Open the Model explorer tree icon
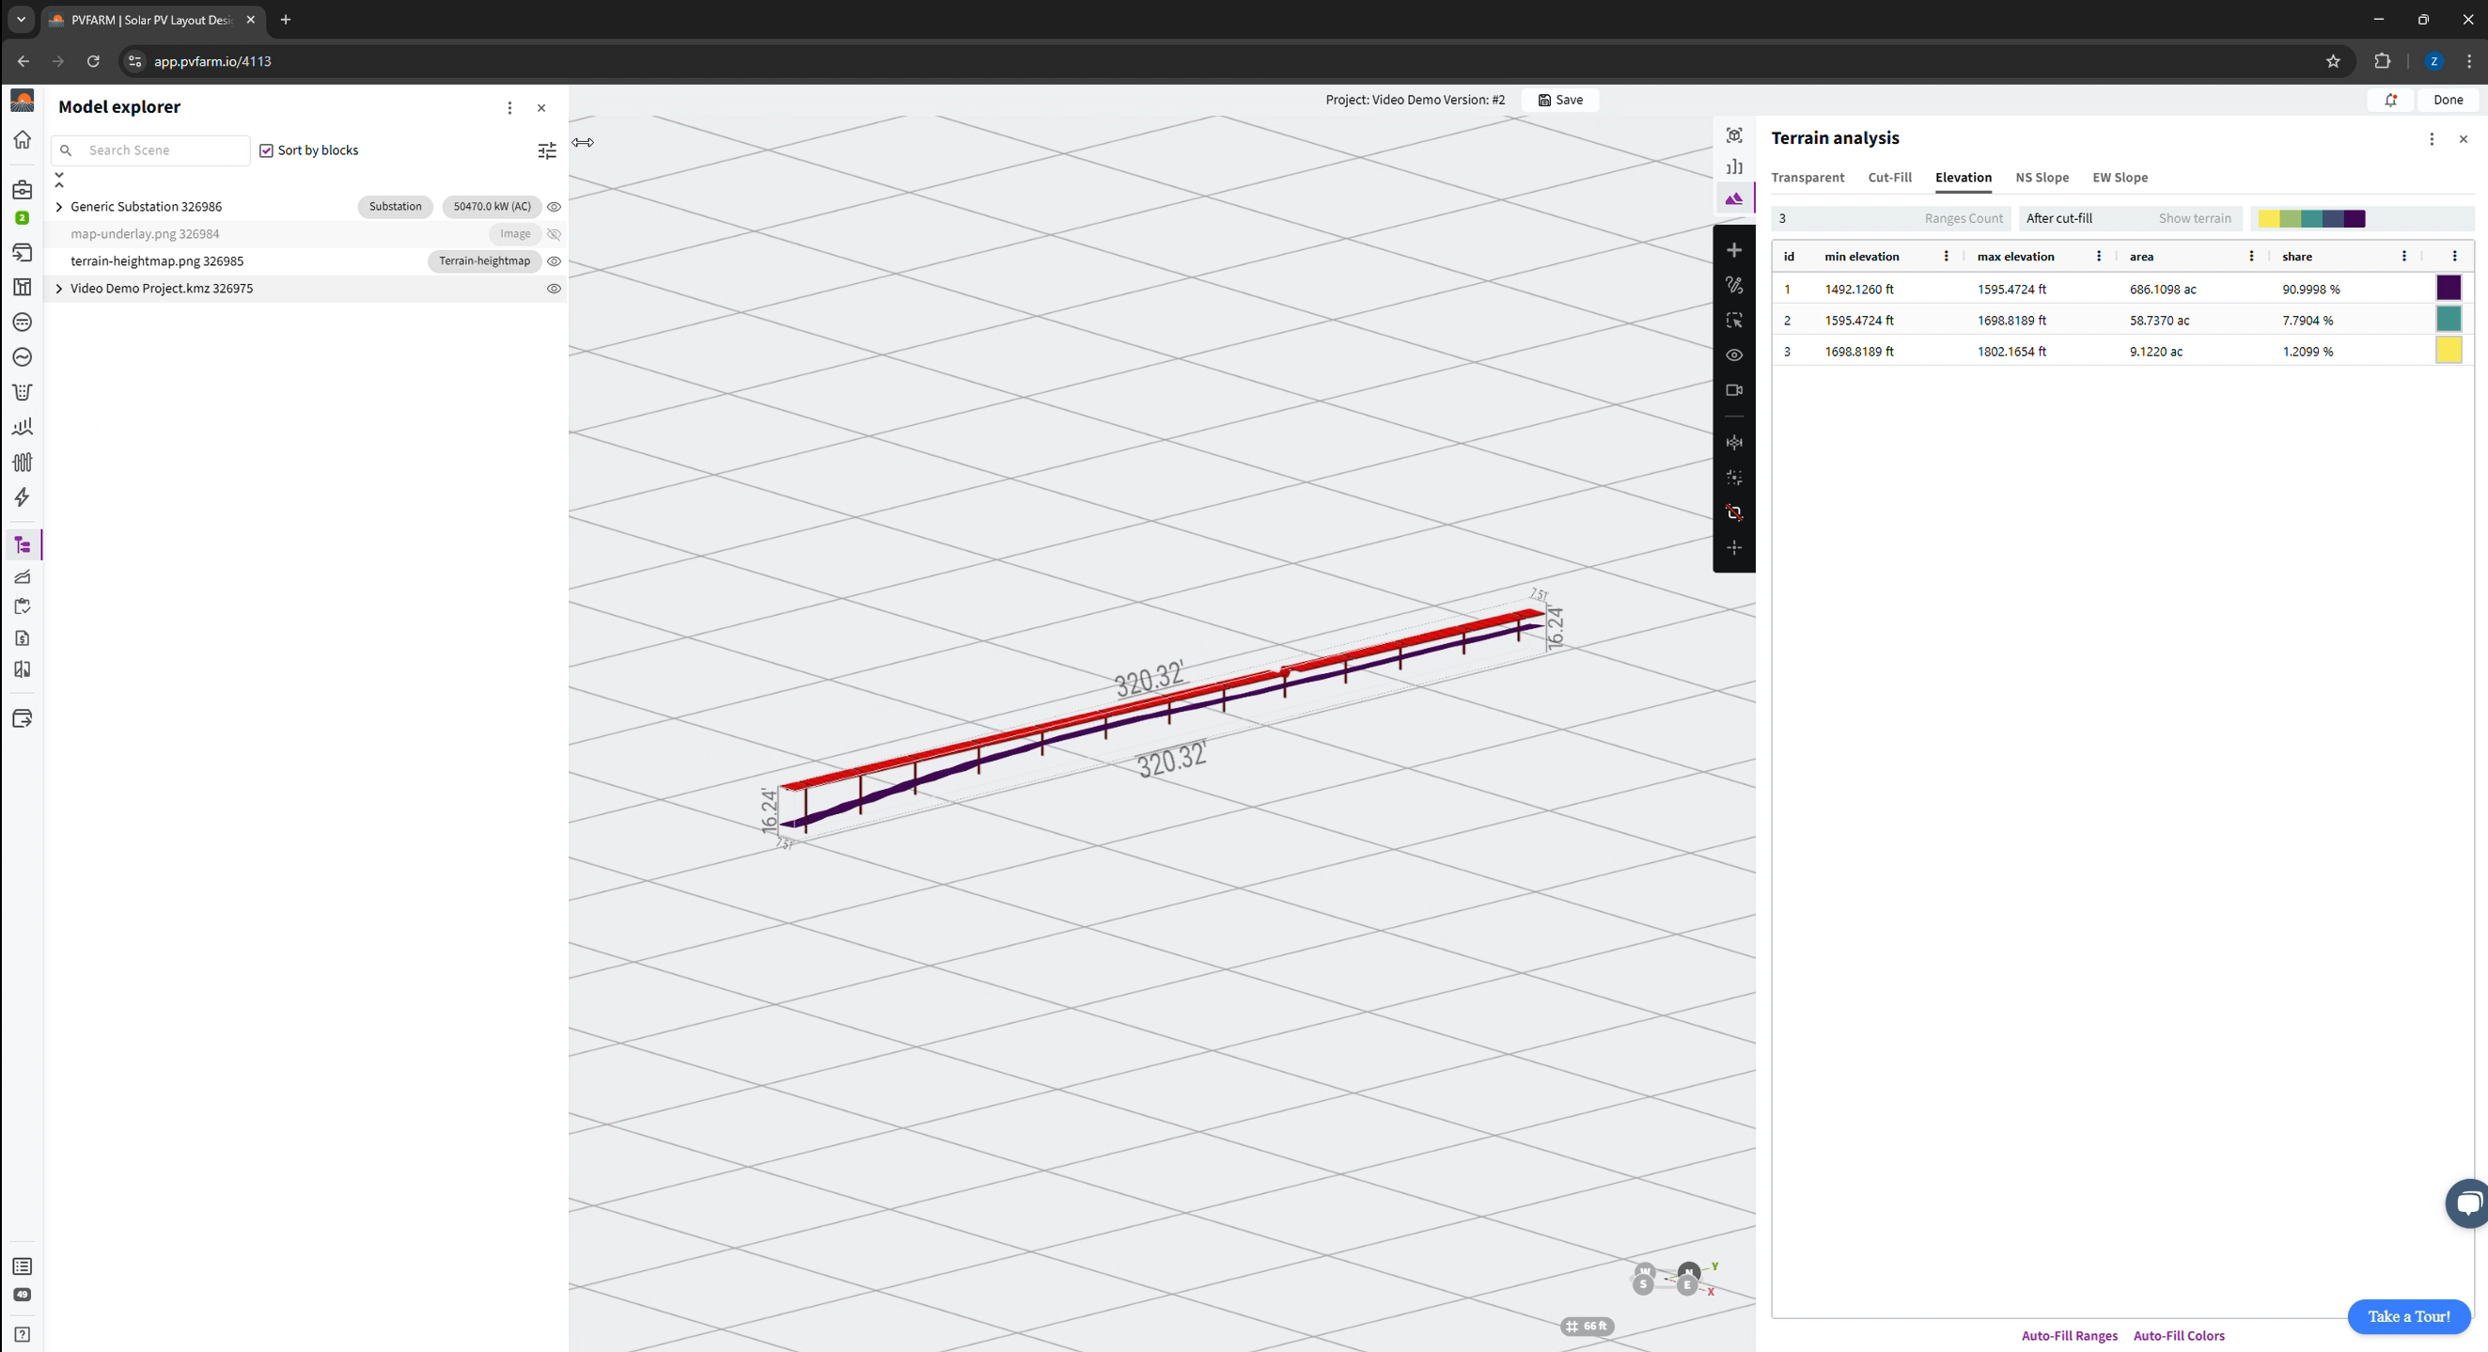Image resolution: width=2488 pixels, height=1352 pixels. (22, 546)
